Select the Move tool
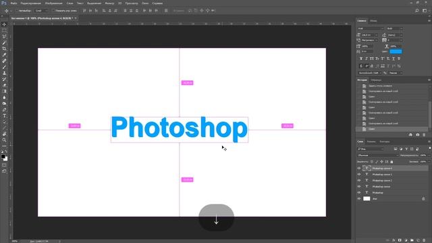Viewport: 432px width, 243px height. click(4, 24)
